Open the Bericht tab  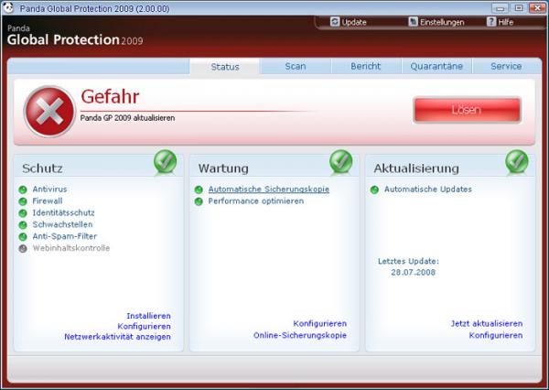[366, 66]
